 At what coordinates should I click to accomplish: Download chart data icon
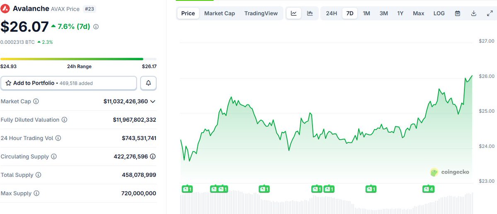coord(473,13)
